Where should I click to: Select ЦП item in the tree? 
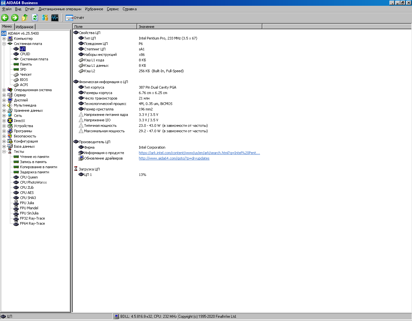pos(23,49)
